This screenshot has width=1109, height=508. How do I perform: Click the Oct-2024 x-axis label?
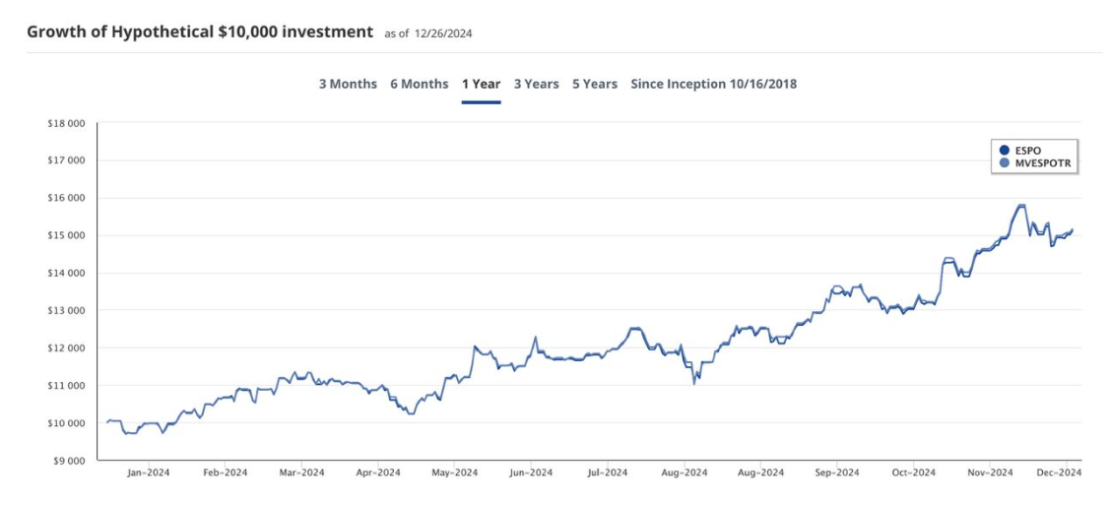point(914,473)
